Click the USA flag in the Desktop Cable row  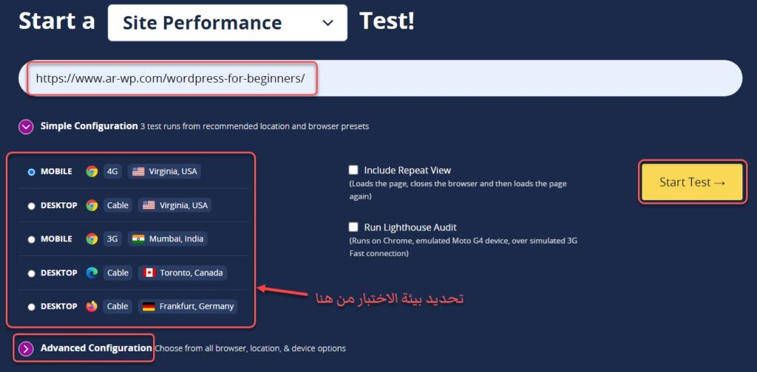(x=138, y=205)
